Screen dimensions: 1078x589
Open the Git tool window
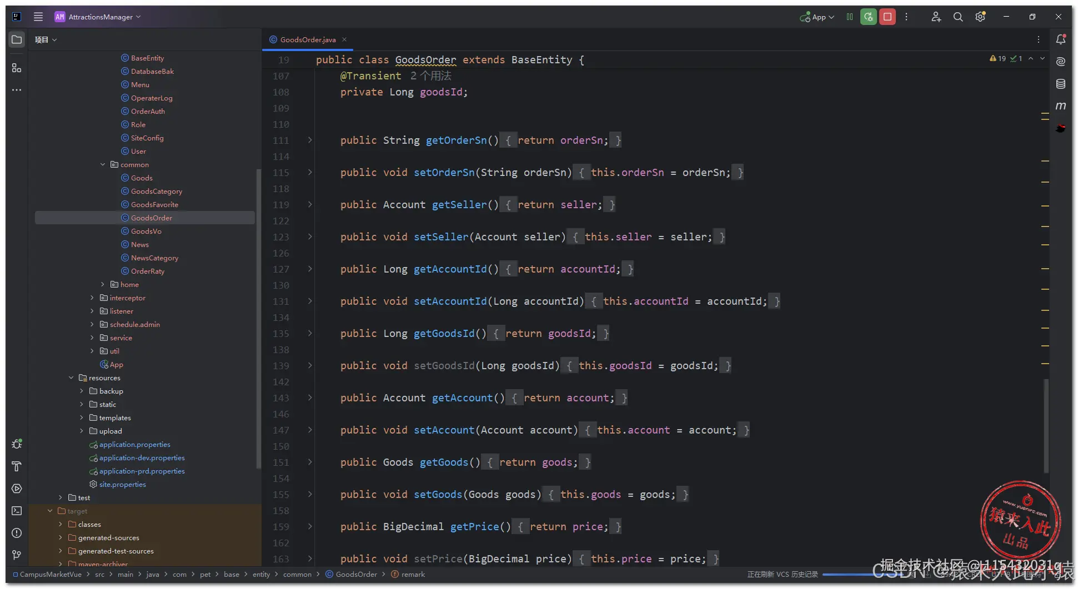coord(17,555)
